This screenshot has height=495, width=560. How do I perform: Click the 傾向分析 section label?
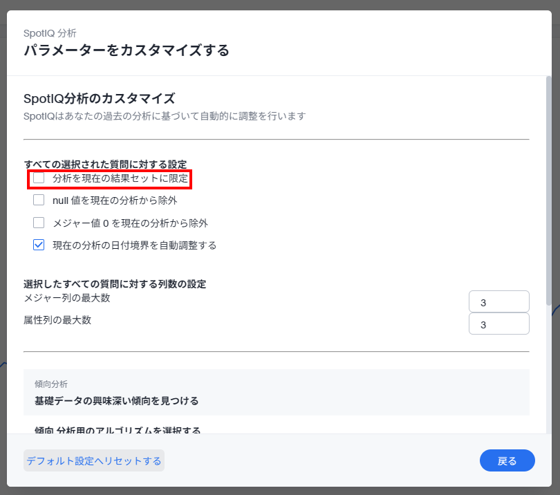[51, 384]
